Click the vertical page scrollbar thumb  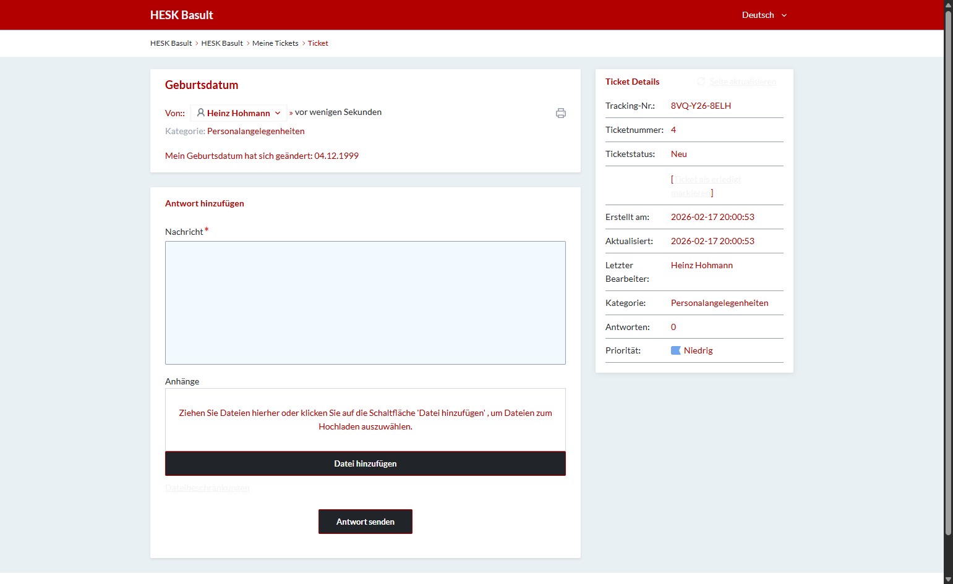(948, 272)
